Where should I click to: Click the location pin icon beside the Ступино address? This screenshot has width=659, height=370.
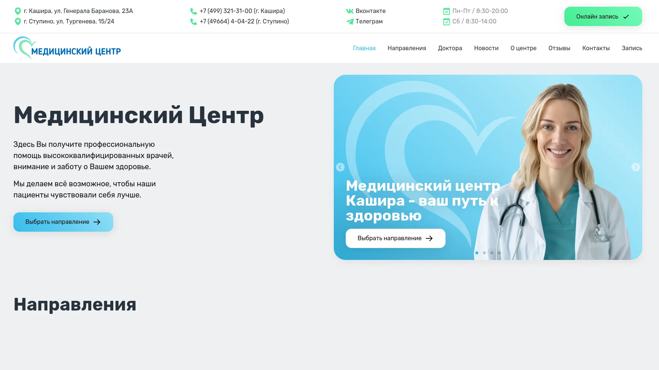(x=18, y=22)
